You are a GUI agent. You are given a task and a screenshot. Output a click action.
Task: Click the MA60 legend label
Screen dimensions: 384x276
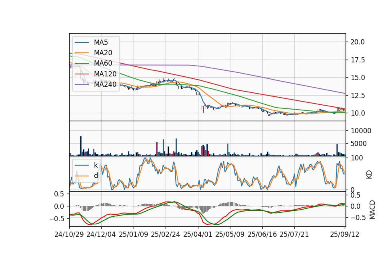click(103, 63)
